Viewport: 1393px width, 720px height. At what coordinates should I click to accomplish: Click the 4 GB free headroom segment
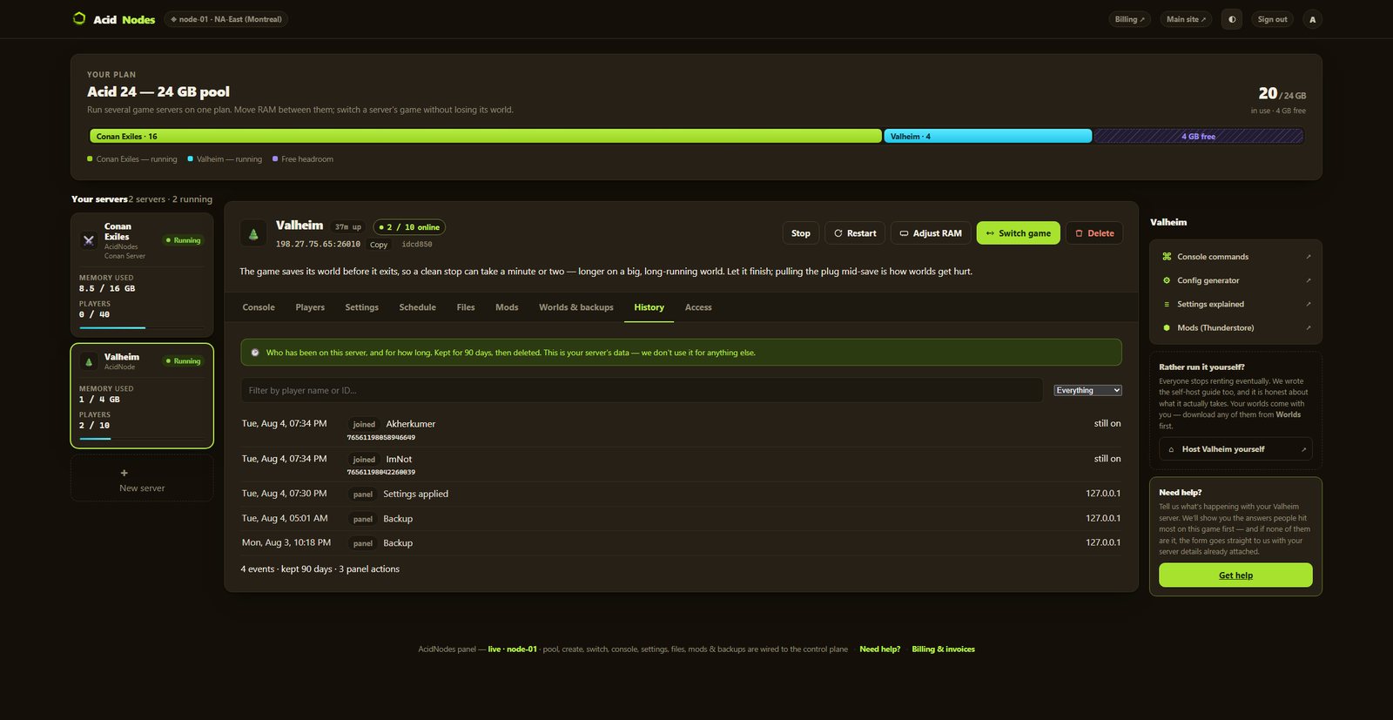[1198, 137]
